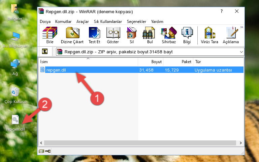Start Virüs Tara virus scan
Viewport: 259px width, 162px height.
pos(209,35)
